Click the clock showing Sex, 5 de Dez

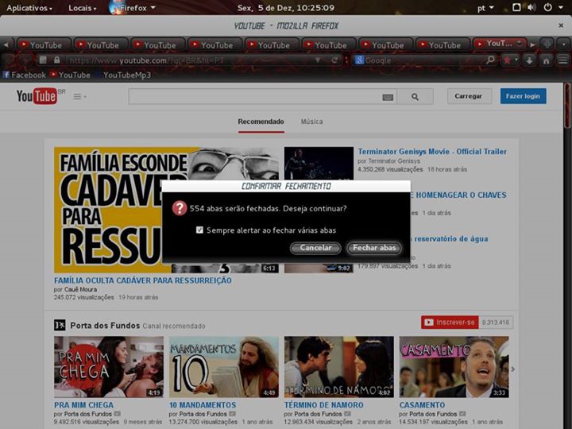pyautogui.click(x=286, y=8)
